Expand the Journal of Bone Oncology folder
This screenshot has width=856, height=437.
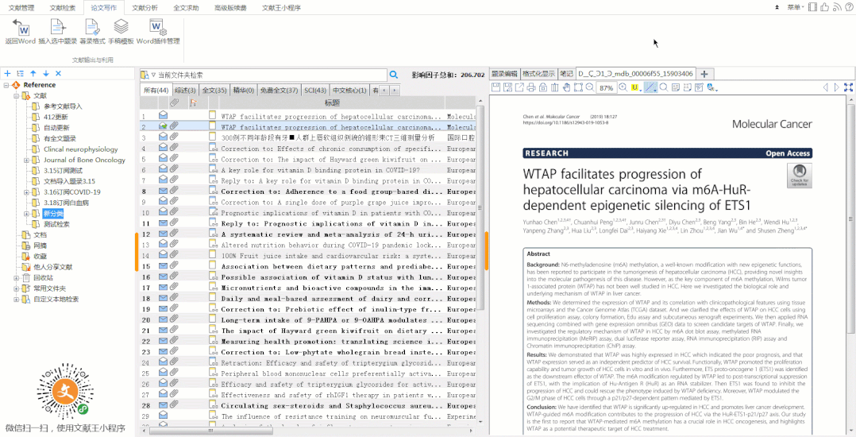click(26, 160)
